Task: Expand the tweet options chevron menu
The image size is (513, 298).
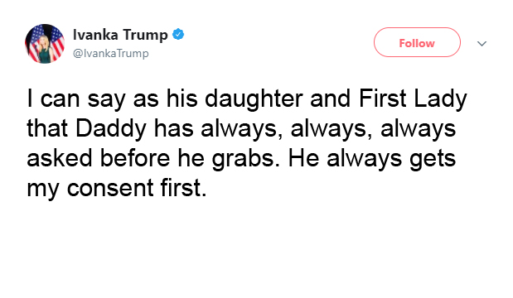Action: pyautogui.click(x=482, y=43)
